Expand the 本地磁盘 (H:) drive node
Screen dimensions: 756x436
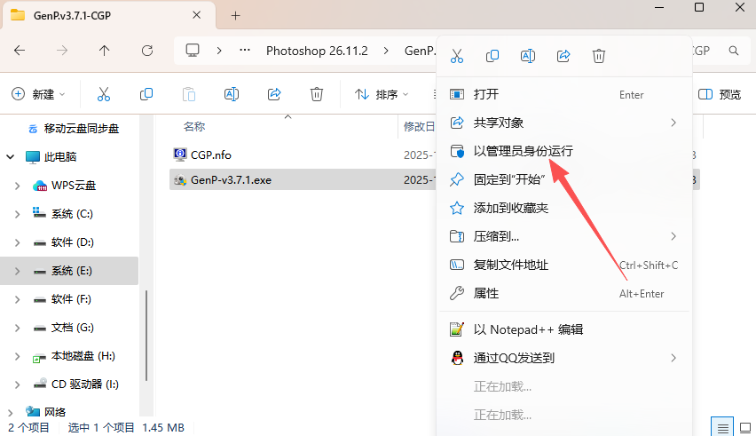[x=18, y=356]
